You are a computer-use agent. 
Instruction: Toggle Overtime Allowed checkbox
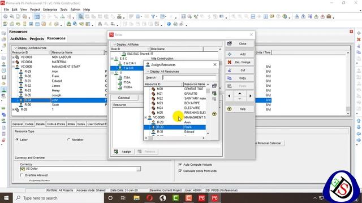[21, 175]
